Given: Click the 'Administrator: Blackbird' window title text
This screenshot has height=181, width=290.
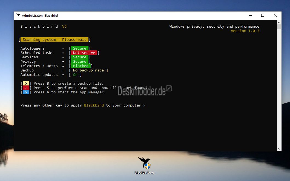Looking at the screenshot, I should tap(40, 16).
